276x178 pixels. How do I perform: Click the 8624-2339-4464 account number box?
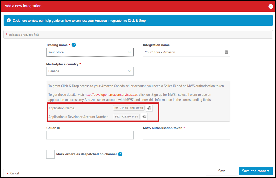tap(126, 117)
